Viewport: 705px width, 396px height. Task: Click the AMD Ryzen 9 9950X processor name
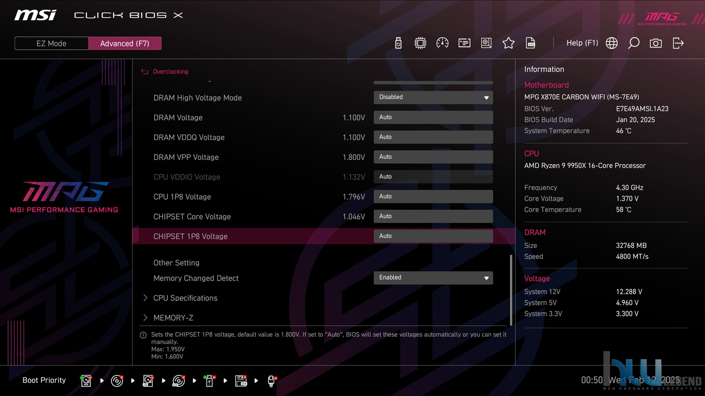585,166
